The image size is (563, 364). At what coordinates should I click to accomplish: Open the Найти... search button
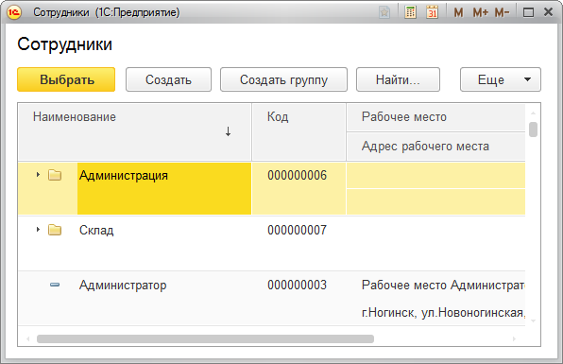pos(398,79)
